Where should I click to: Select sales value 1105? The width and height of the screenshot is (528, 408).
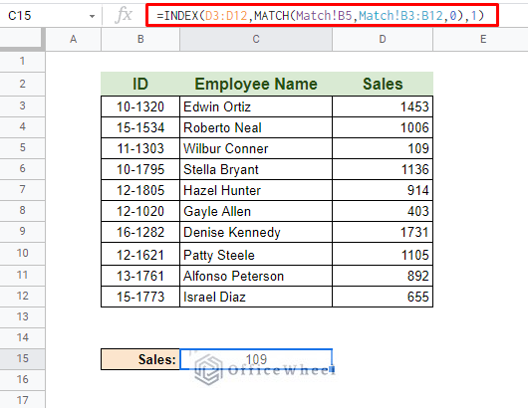coord(383,254)
